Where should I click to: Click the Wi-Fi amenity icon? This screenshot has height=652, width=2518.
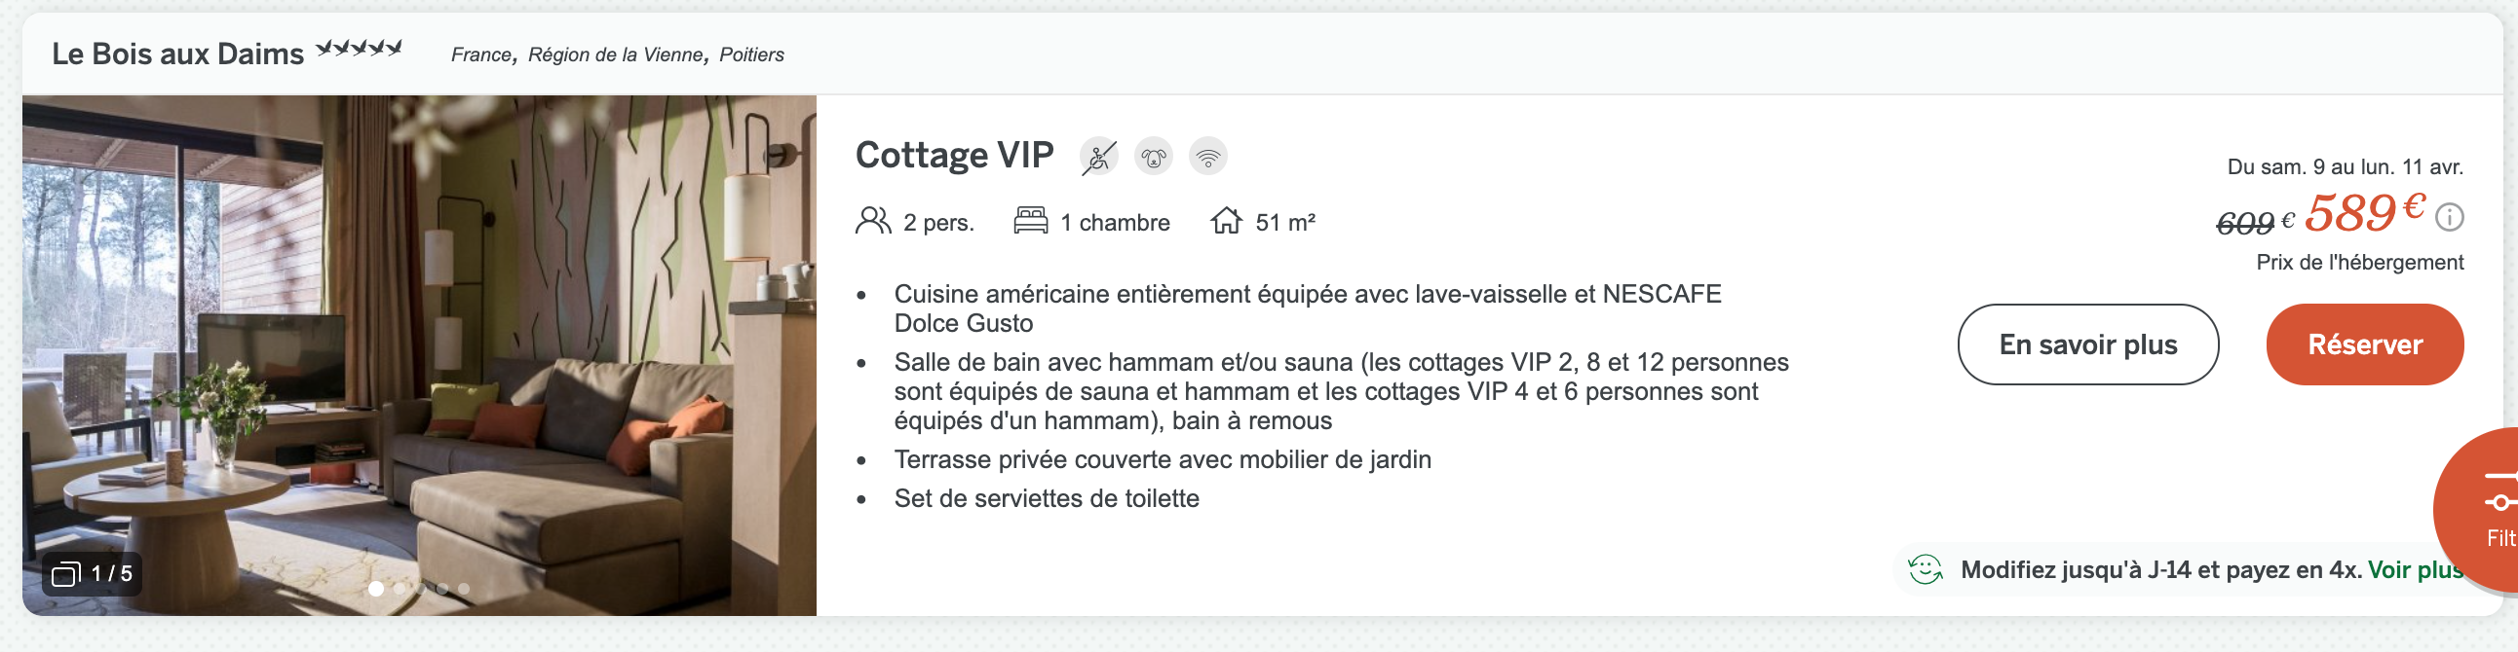(x=1208, y=156)
